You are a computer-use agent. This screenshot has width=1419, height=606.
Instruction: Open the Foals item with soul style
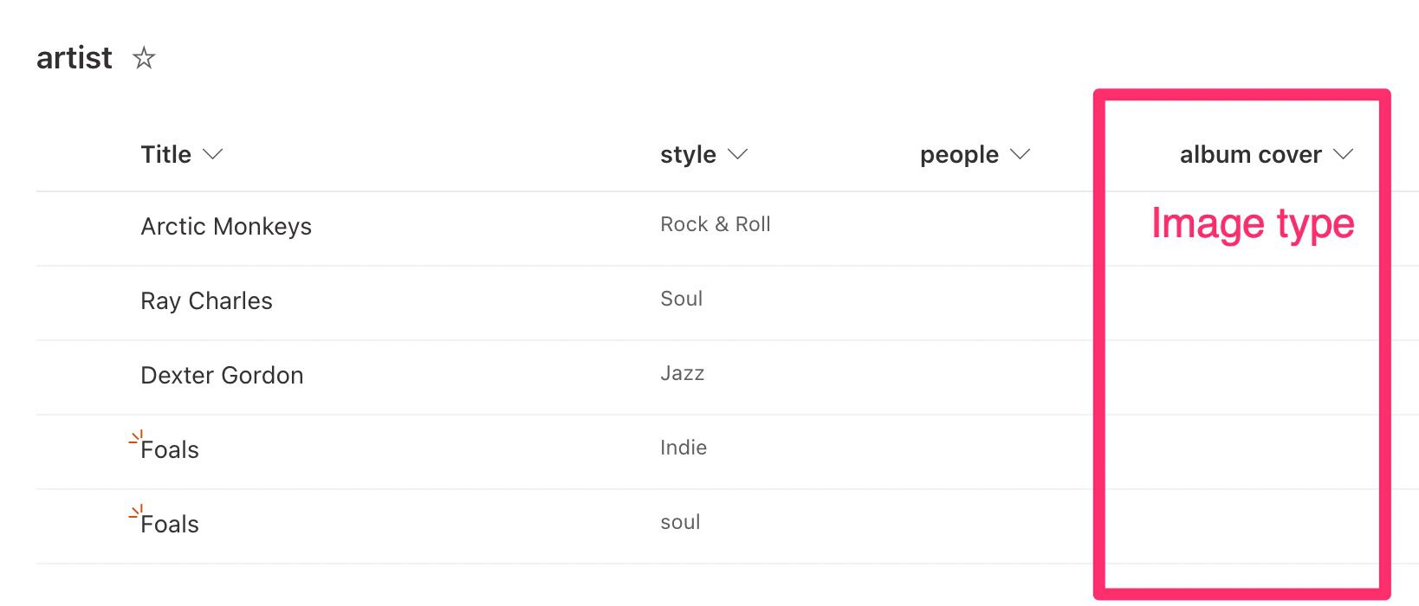click(170, 525)
